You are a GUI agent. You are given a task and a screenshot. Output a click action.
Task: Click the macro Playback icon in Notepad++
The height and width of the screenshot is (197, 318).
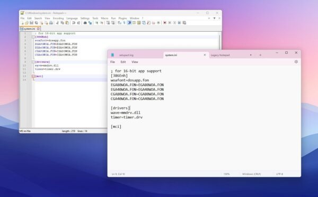pos(174,23)
